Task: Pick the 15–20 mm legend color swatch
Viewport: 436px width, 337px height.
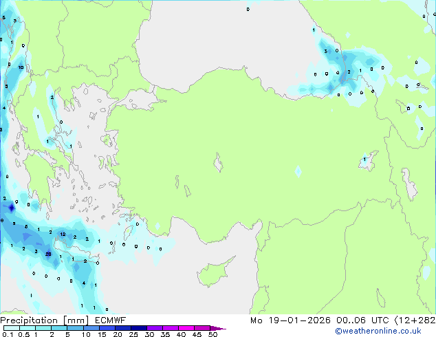Action: (107, 328)
